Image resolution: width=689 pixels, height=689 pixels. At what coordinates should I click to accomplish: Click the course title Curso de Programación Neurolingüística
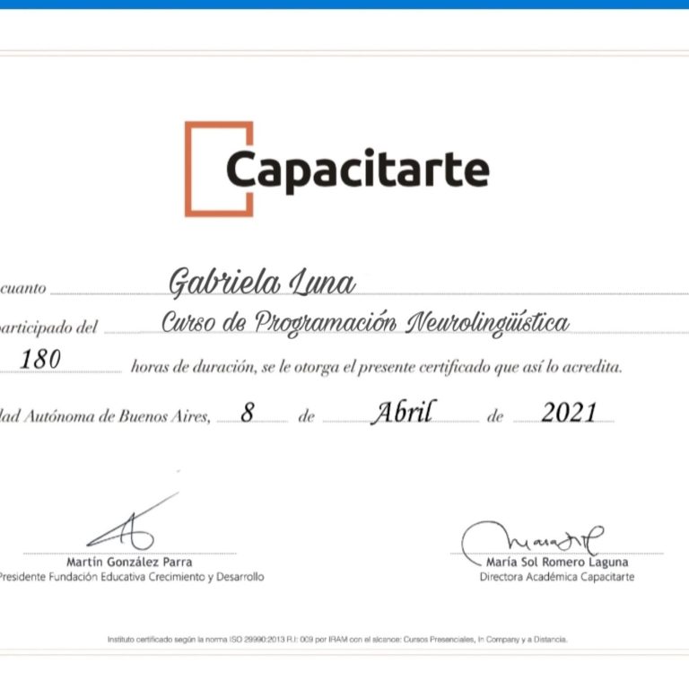point(365,323)
